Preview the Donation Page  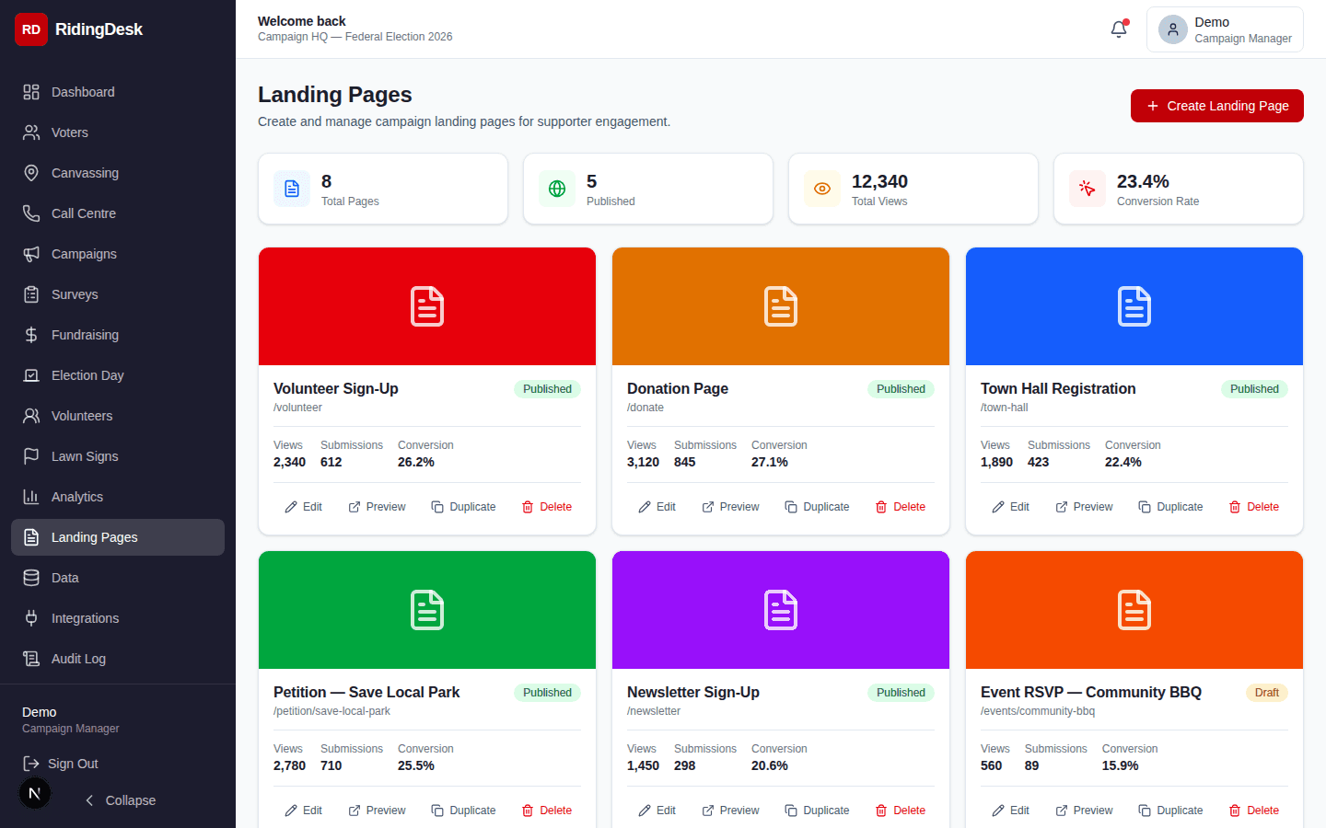click(x=730, y=506)
